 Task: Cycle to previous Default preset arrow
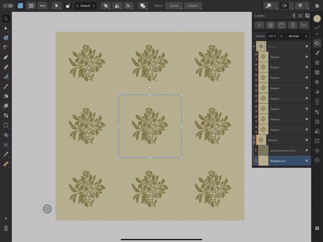pos(77,6)
